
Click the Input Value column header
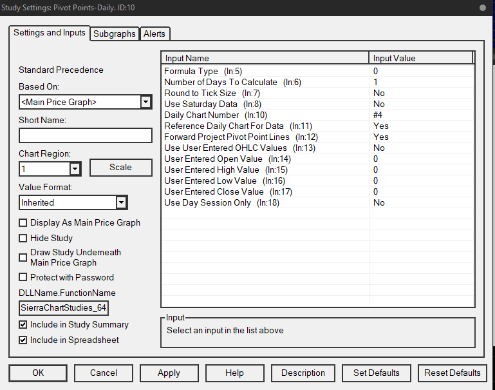(x=421, y=58)
